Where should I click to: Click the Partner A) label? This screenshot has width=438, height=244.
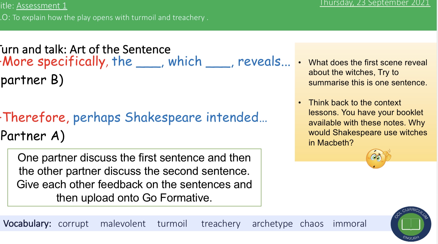[x=33, y=136]
